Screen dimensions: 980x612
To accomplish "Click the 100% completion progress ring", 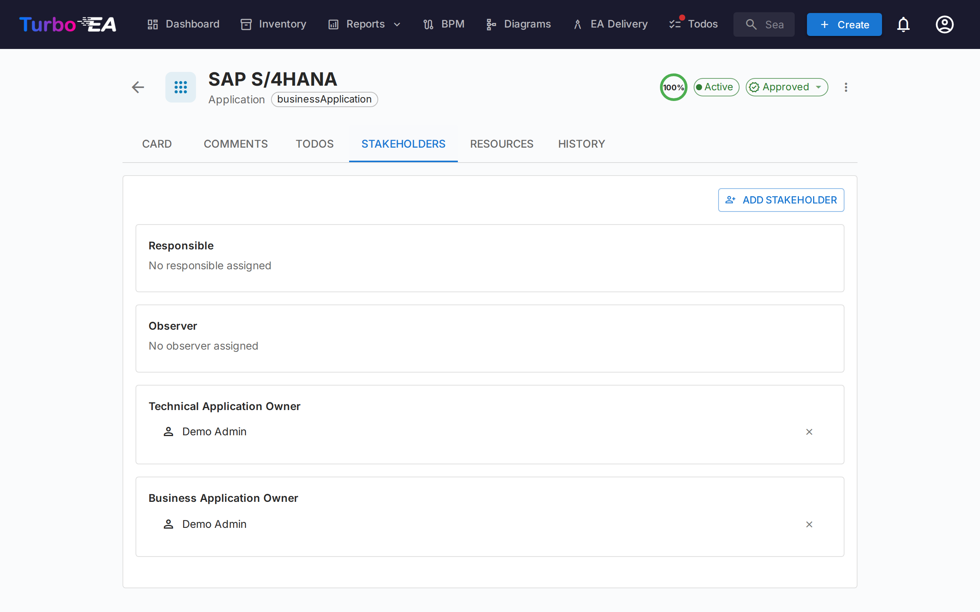I will pos(673,87).
